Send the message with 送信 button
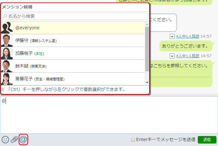218x146 pixels. 207,139
